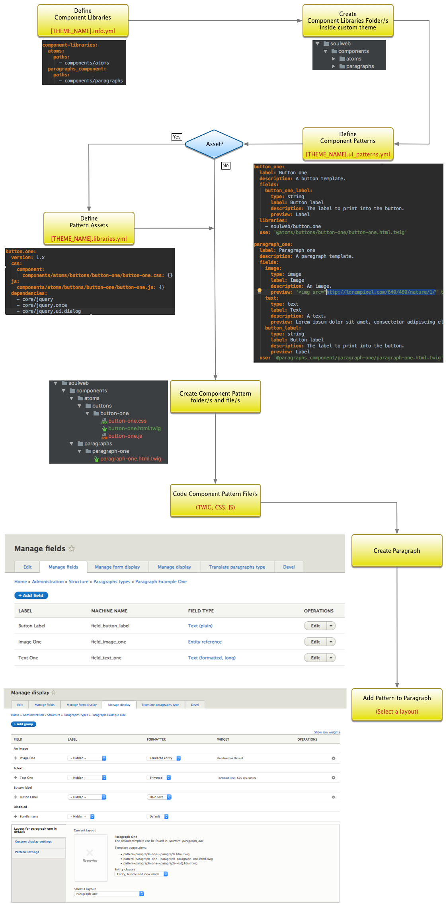Click the star icon beside Manage display title
The image size is (447, 907).
pyautogui.click(x=53, y=692)
